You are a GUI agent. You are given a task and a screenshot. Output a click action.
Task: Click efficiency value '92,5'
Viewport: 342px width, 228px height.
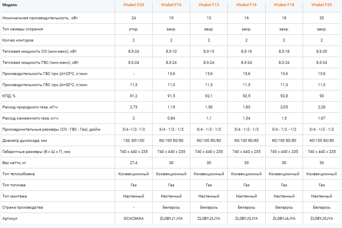point(246,96)
